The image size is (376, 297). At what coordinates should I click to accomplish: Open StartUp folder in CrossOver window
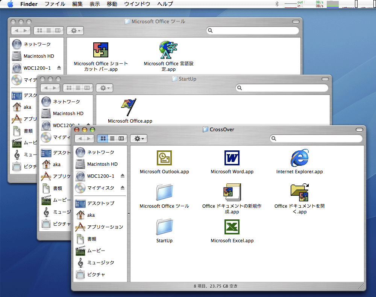[164, 227]
